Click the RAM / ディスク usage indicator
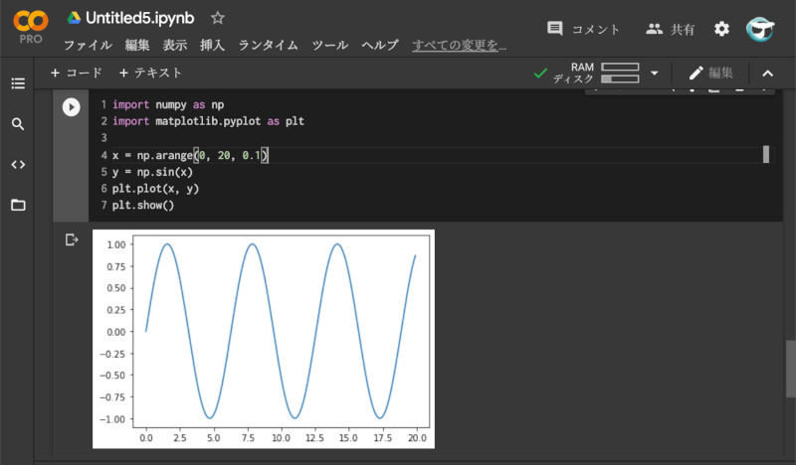The width and height of the screenshot is (796, 465). click(596, 73)
